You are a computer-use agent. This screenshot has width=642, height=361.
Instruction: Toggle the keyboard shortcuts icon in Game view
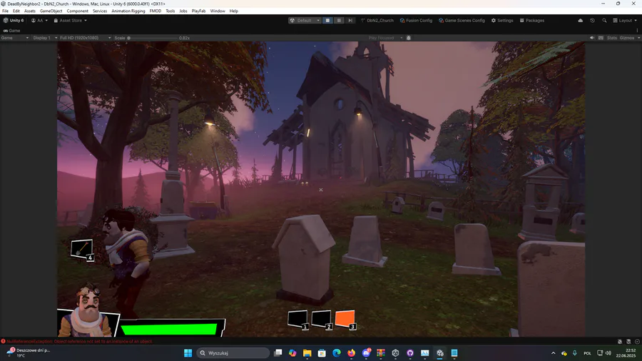pyautogui.click(x=601, y=38)
